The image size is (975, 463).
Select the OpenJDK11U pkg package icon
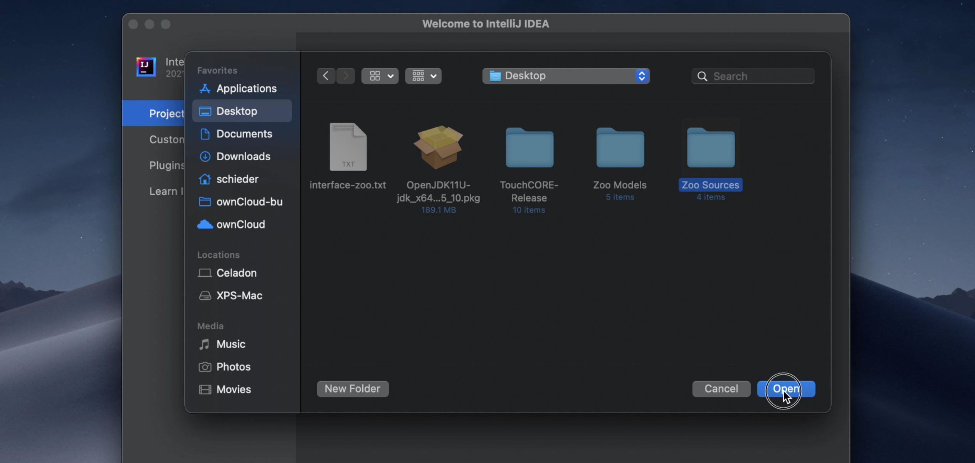(x=438, y=148)
